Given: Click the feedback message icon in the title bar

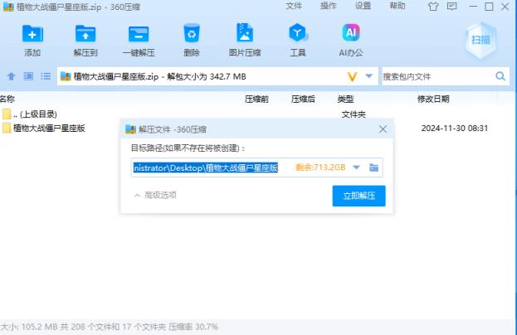Looking at the screenshot, I should click(451, 7).
